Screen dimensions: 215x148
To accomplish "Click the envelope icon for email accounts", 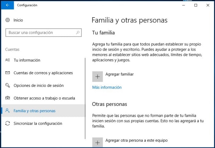I will click(x=8, y=73).
